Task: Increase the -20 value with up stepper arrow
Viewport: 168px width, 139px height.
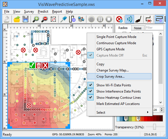Action: pos(162,109)
